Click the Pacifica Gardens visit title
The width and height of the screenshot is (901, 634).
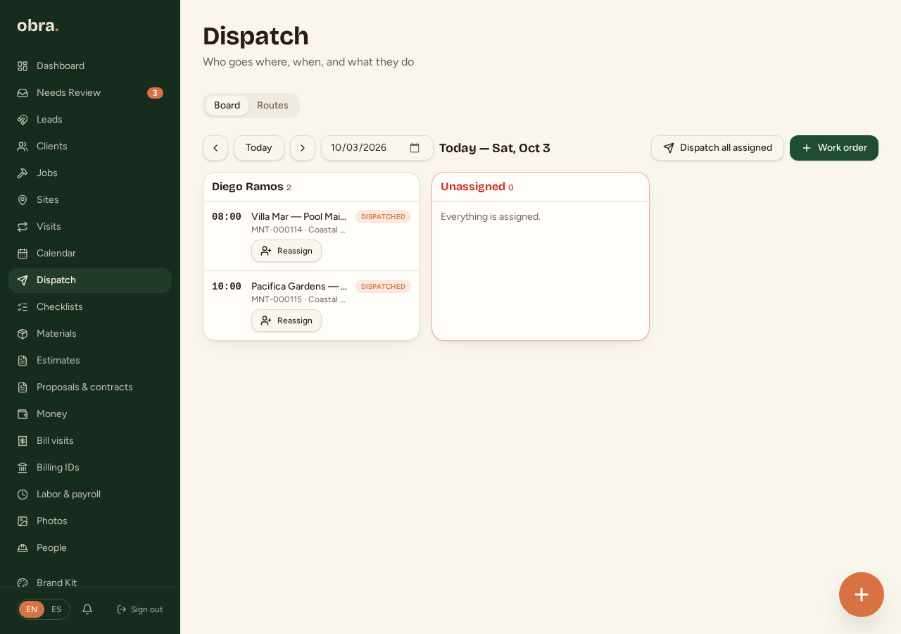[298, 287]
